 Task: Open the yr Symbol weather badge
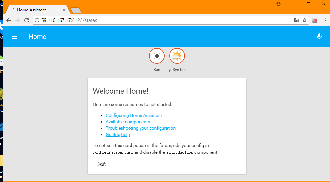pos(177,56)
